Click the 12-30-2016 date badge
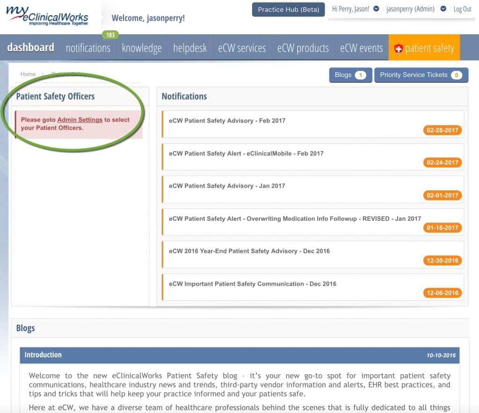Screen dimensions: 479x413 click(x=443, y=261)
